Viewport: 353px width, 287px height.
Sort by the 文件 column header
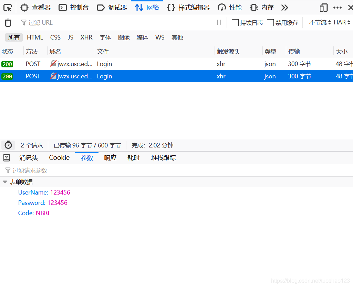155,52
